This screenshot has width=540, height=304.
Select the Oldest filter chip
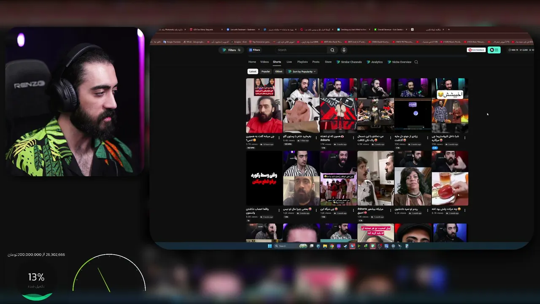(278, 71)
